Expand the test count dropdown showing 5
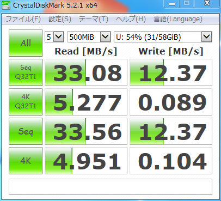This screenshot has width=221, height=201. pos(59,37)
